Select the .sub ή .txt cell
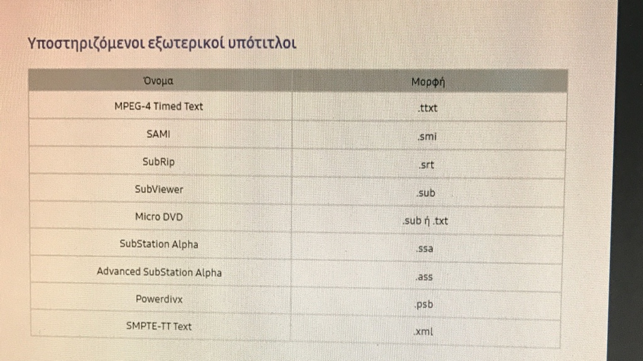643x361 pixels. pyautogui.click(x=425, y=221)
